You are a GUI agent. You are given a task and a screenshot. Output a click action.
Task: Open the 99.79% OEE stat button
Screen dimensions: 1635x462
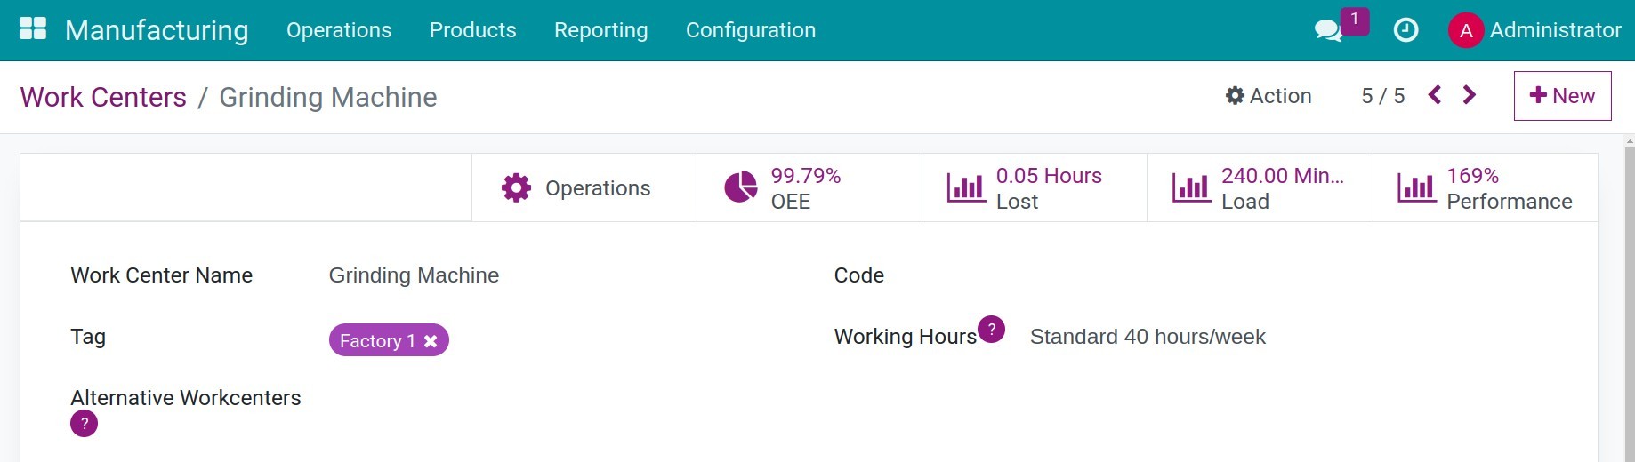tap(809, 187)
